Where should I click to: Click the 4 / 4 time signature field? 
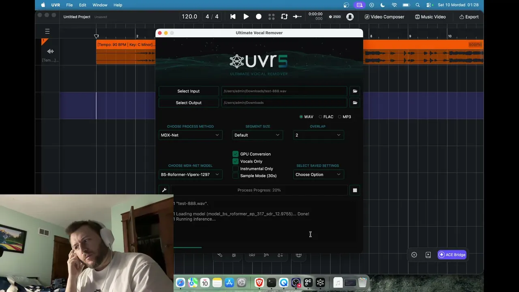pyautogui.click(x=212, y=17)
